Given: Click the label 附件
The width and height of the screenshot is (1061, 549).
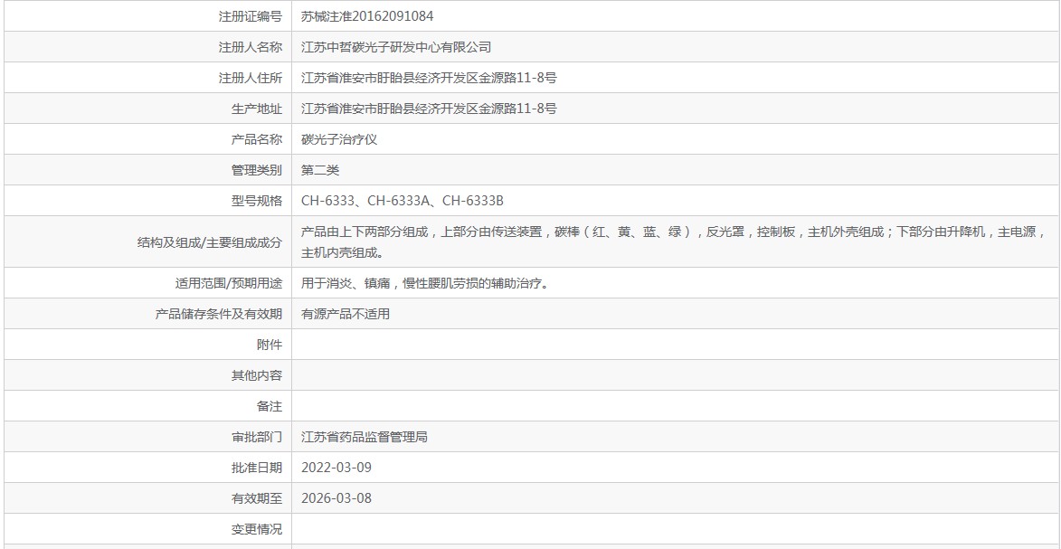Looking at the screenshot, I should click(x=270, y=345).
